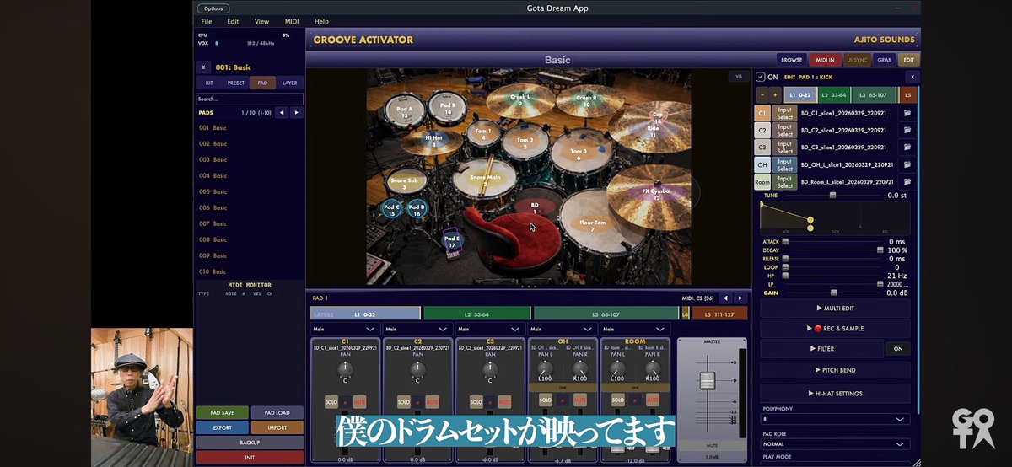The image size is (1012, 467).
Task: Toggle the MIDI IN button
Action: (823, 60)
